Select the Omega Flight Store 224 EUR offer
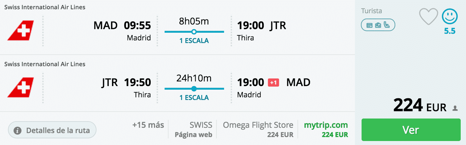The height and width of the screenshot is (145, 466). coord(258,130)
